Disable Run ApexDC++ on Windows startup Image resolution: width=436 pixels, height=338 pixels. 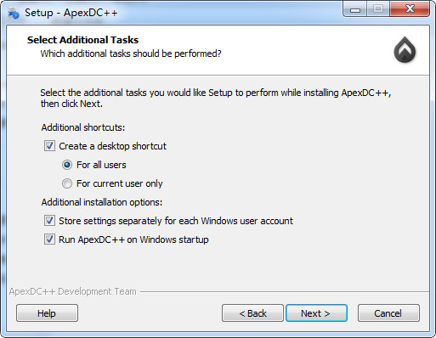click(x=49, y=239)
